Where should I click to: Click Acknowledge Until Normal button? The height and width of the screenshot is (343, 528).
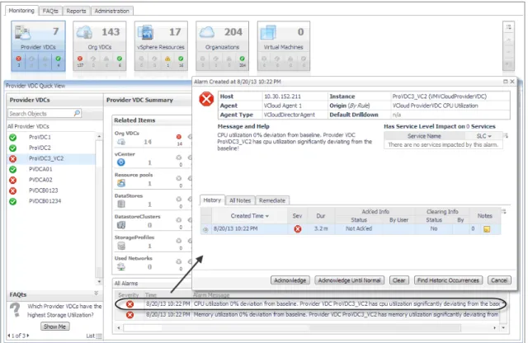click(349, 280)
